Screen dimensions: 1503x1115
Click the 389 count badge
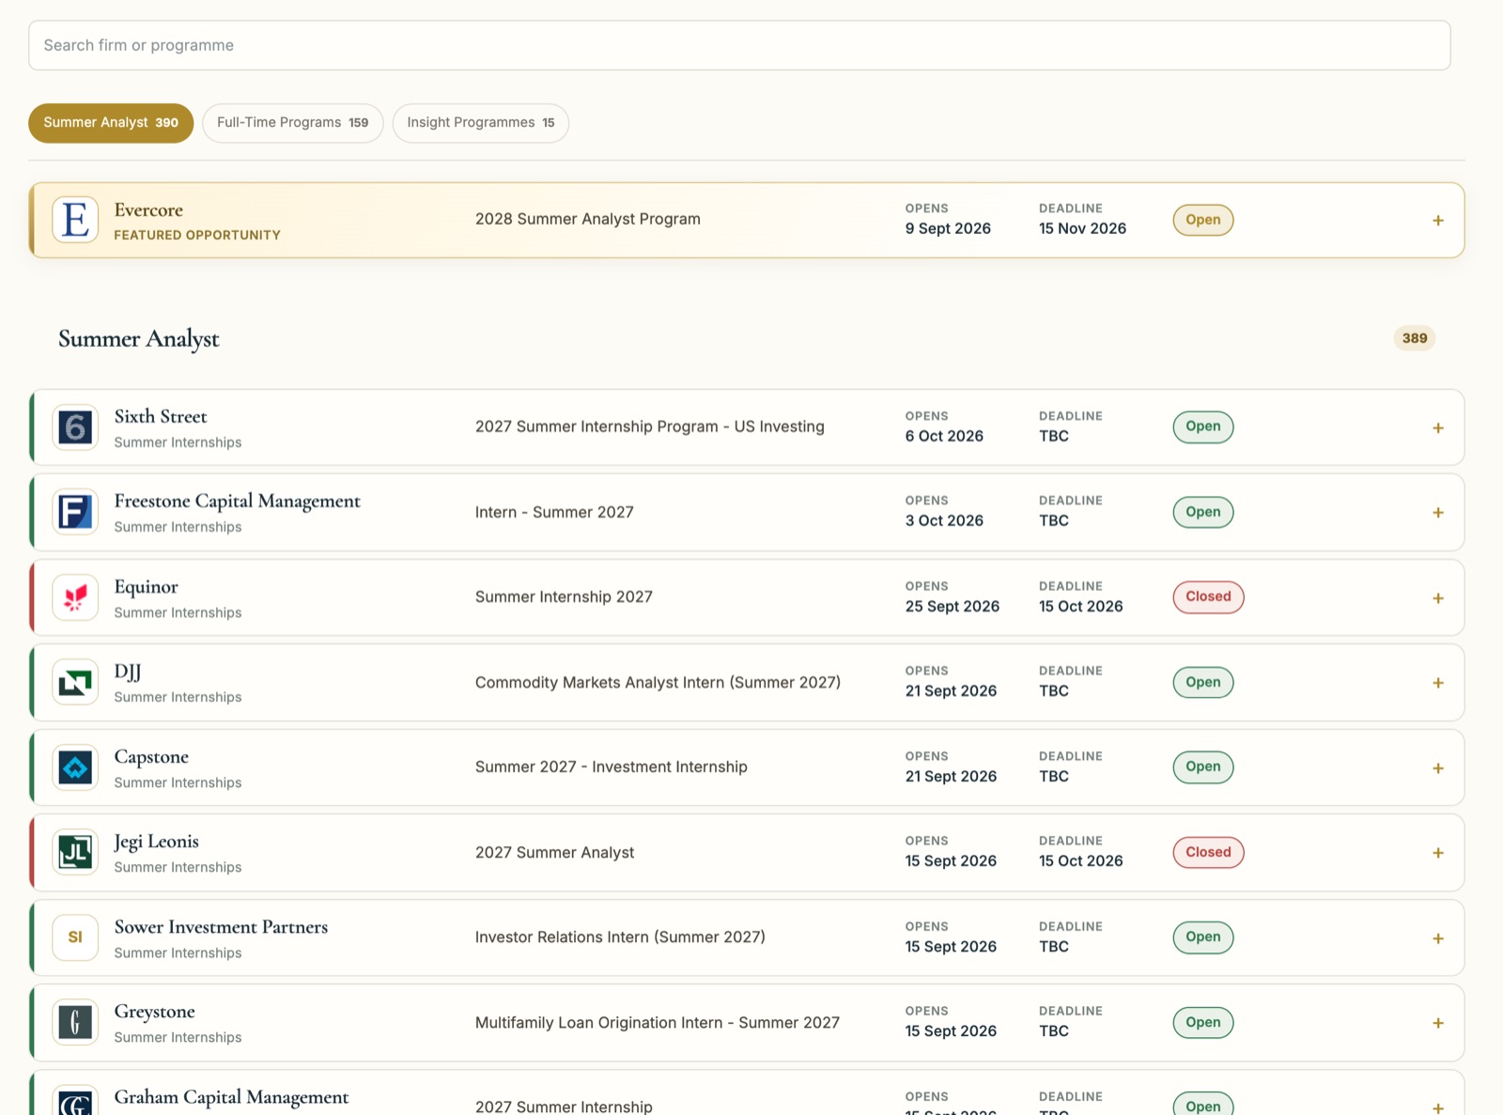pos(1415,338)
